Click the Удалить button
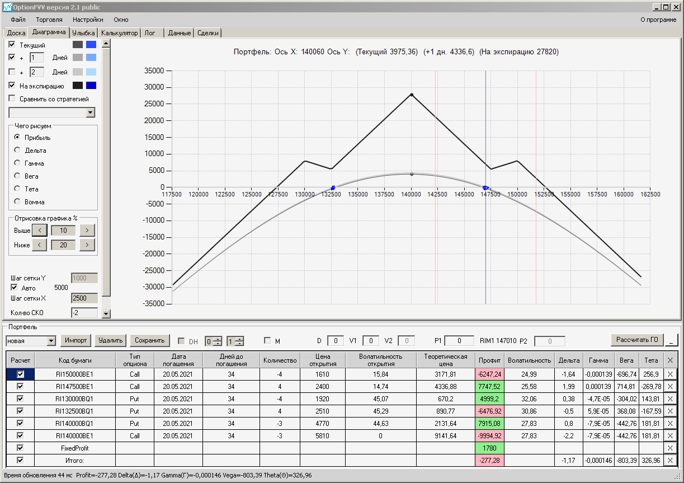The image size is (684, 483). coord(110,340)
